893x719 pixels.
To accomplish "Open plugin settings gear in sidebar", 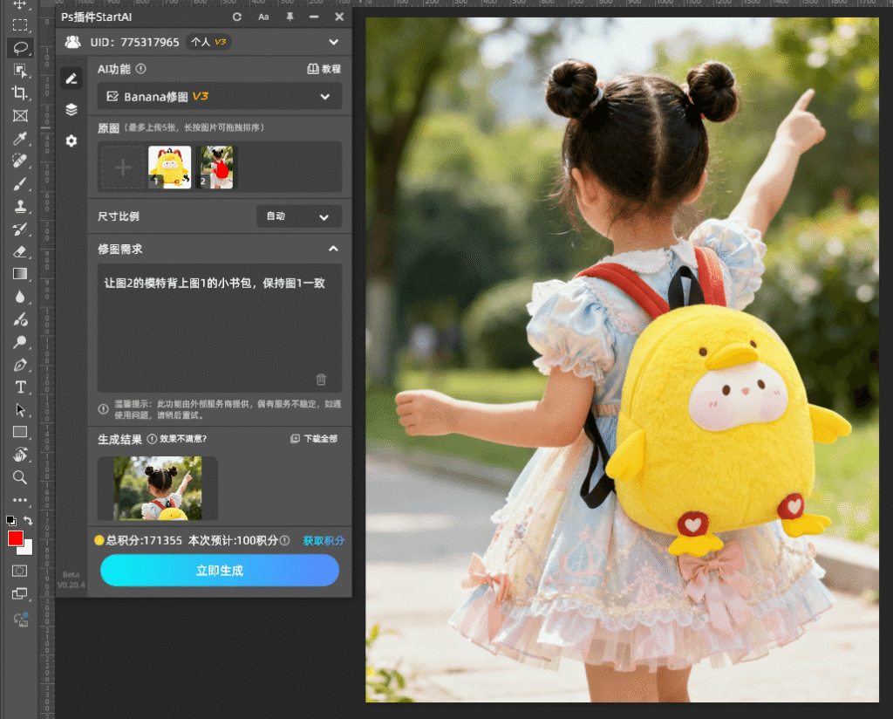I will coord(72,140).
